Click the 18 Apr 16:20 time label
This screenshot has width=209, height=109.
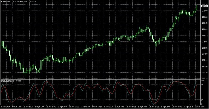(97, 107)
